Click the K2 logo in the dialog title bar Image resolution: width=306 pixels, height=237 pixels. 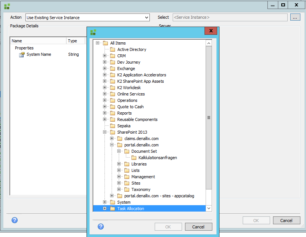pyautogui.click(x=93, y=32)
